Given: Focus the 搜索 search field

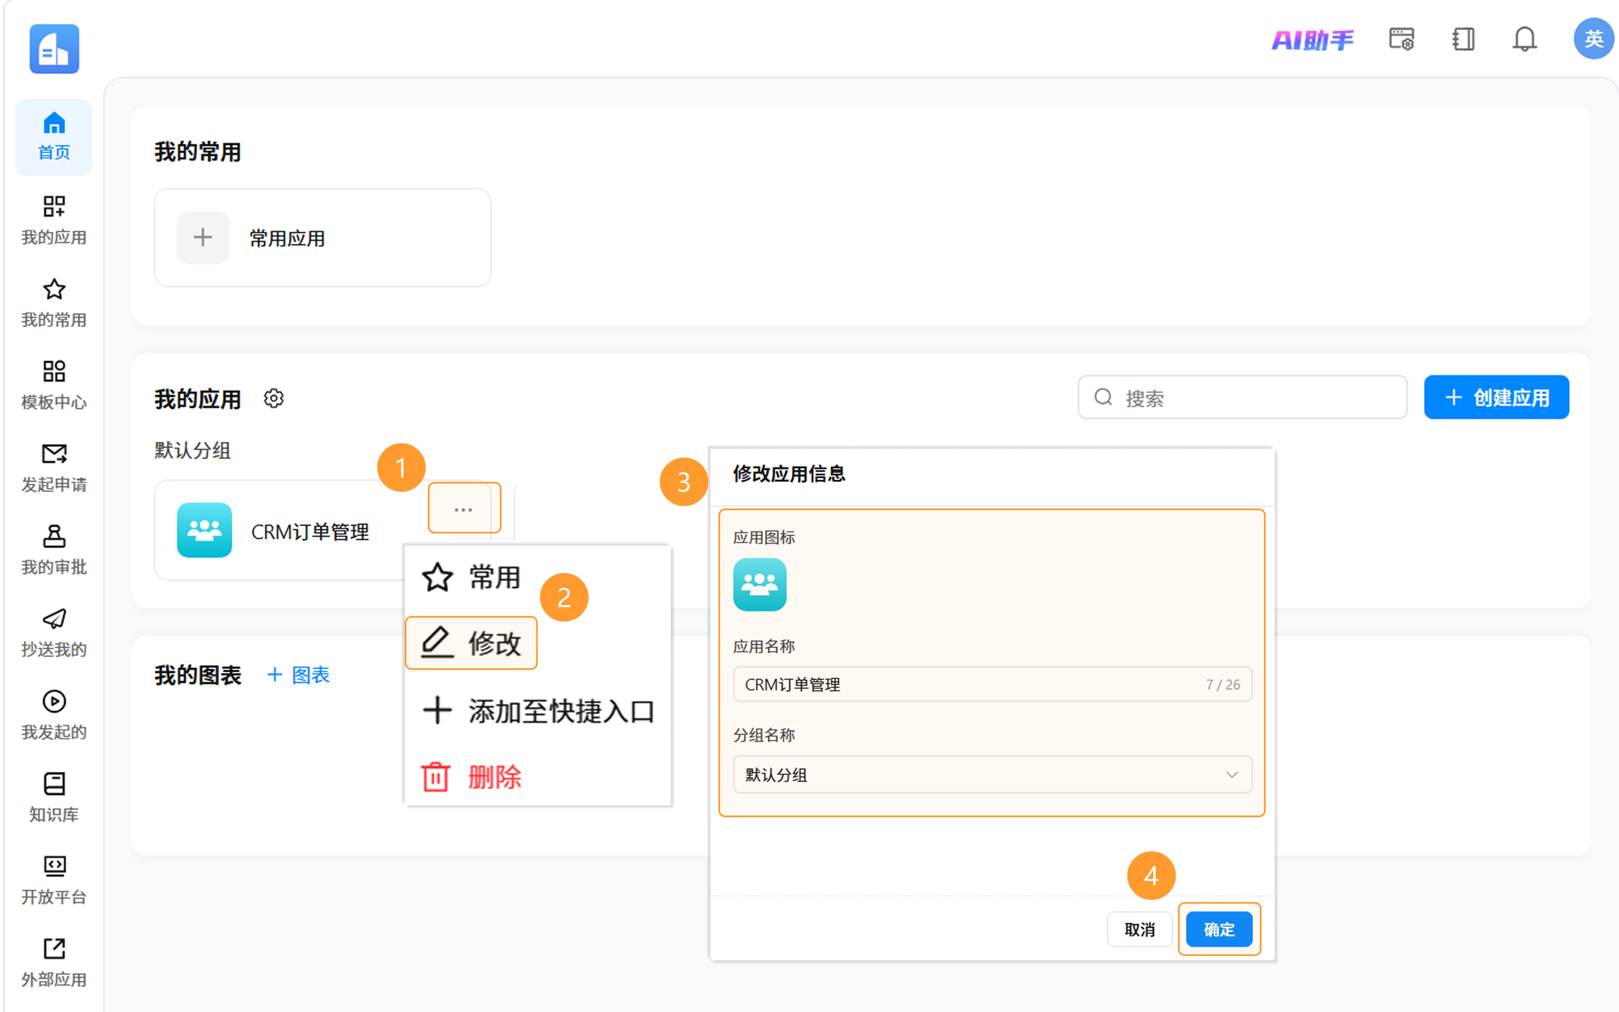Looking at the screenshot, I should [x=1242, y=398].
